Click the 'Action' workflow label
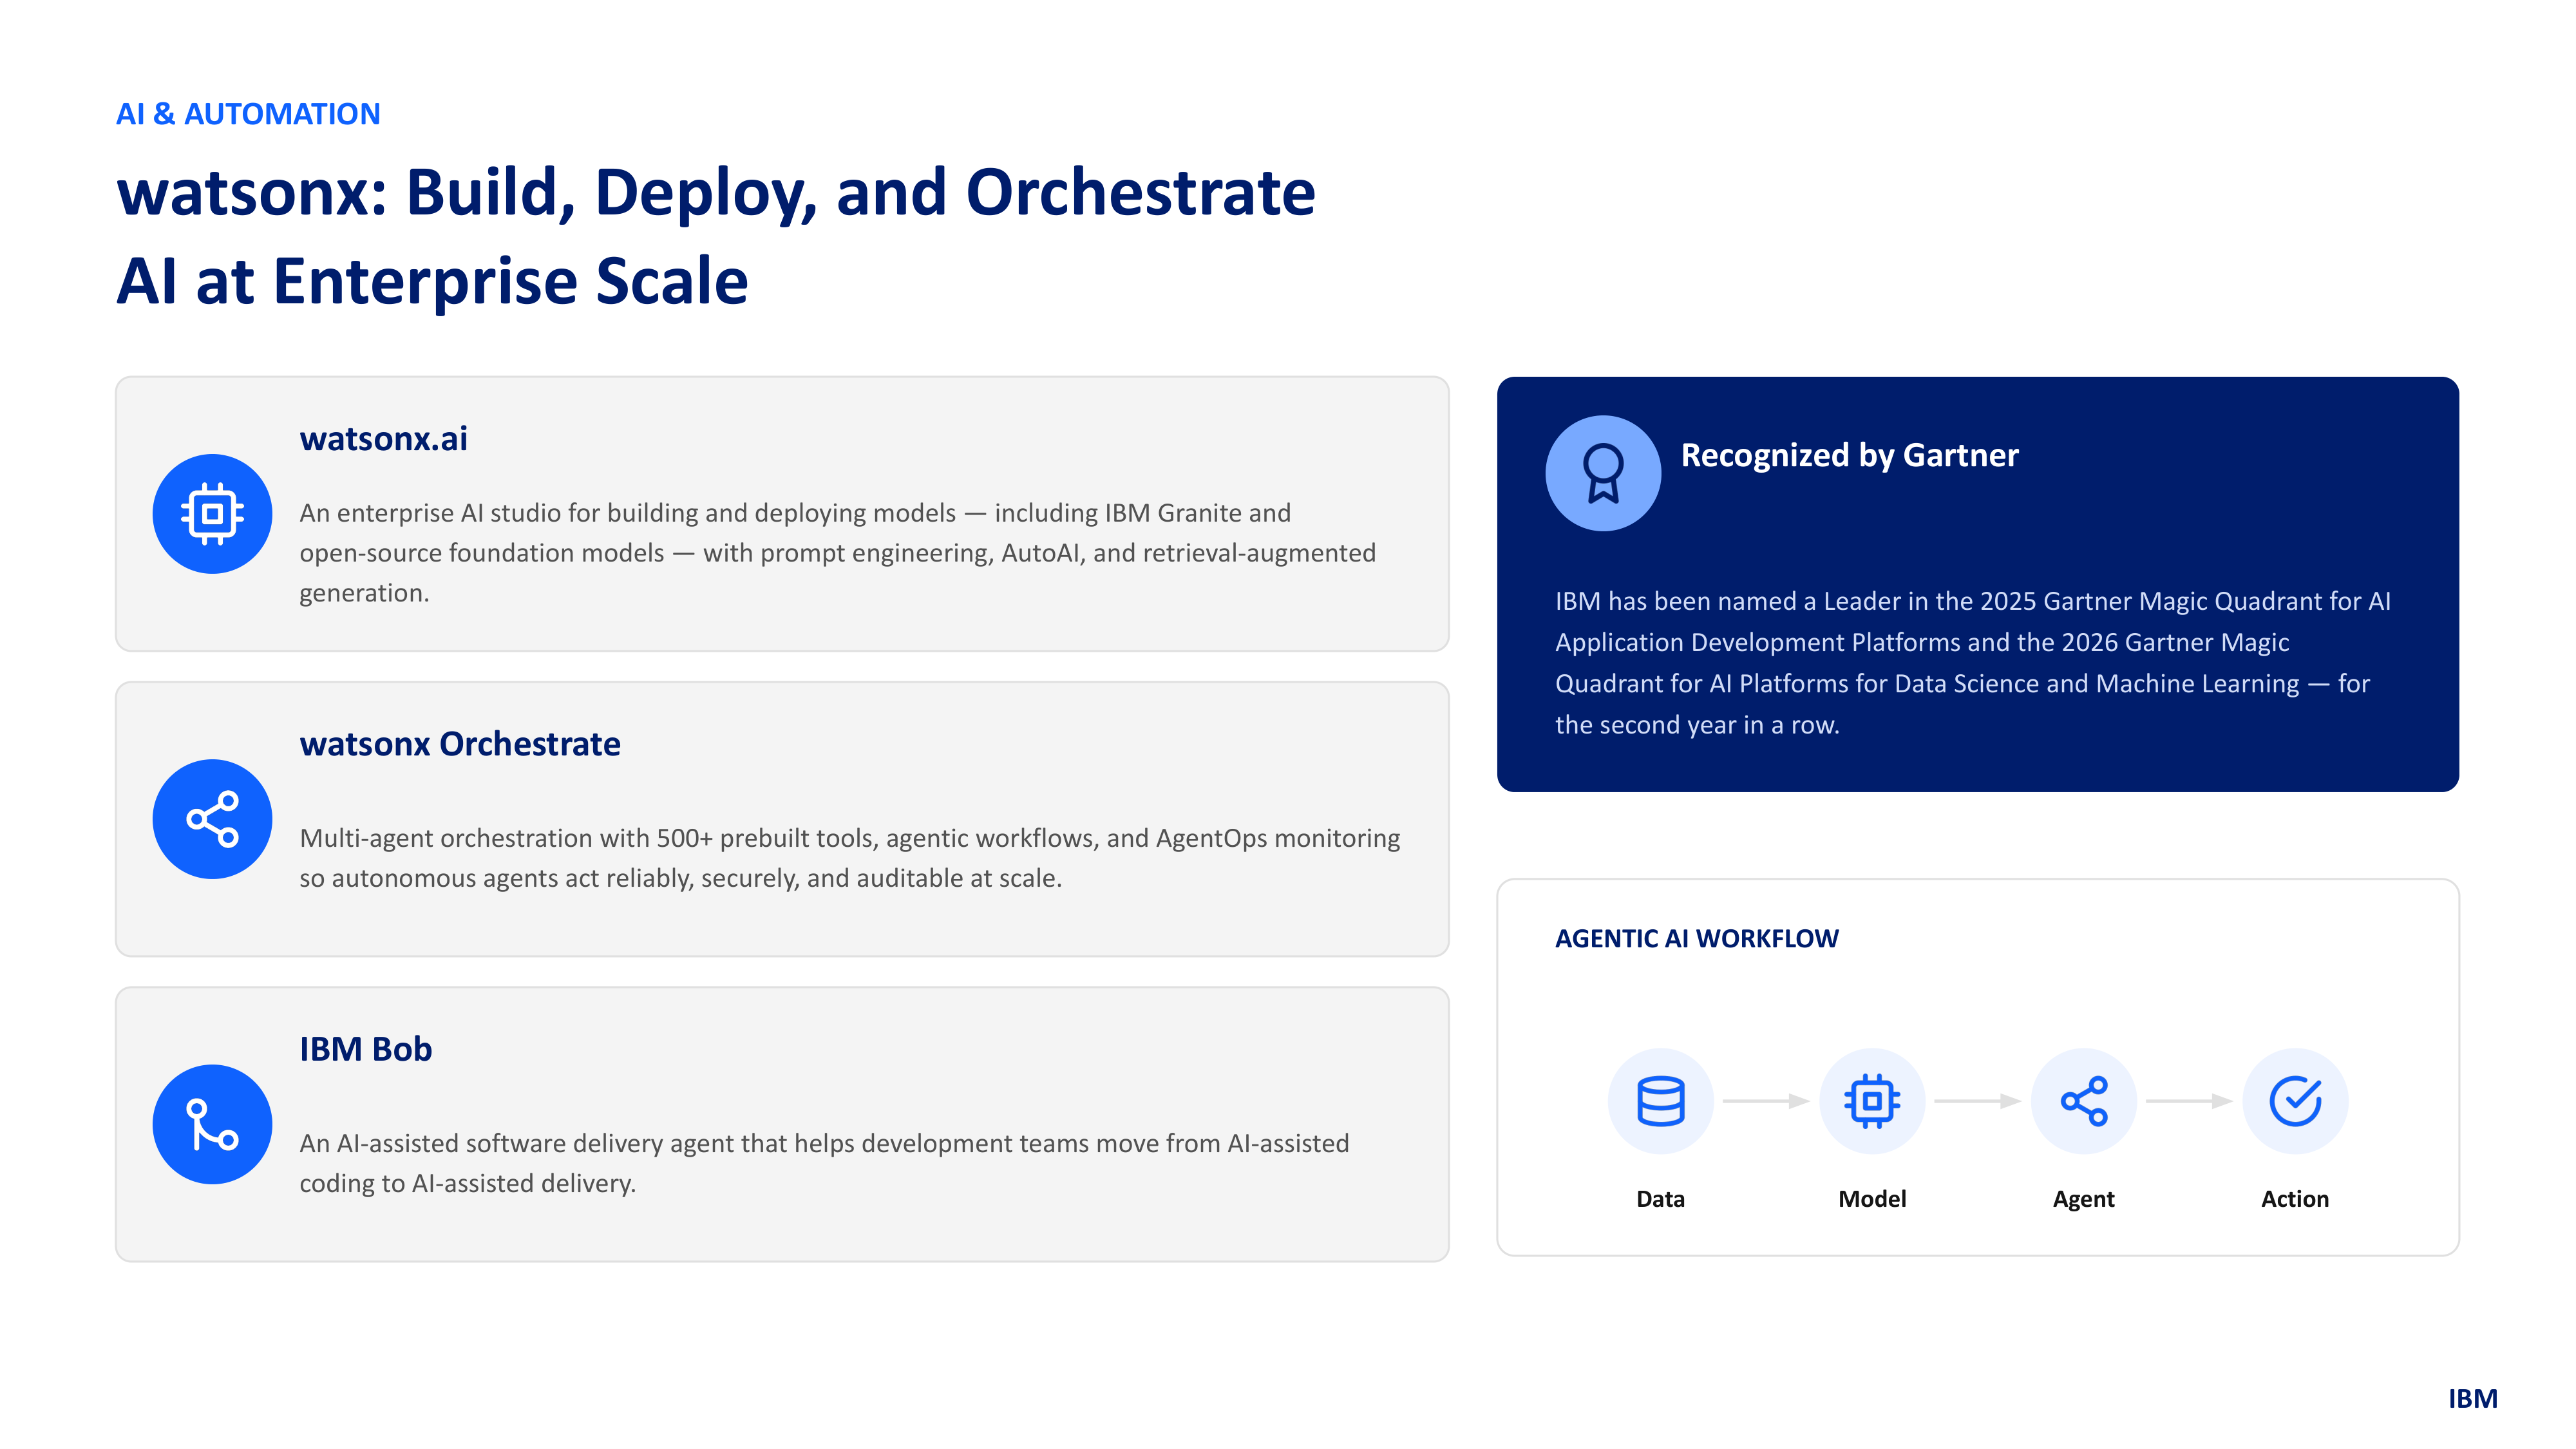 2295,1199
